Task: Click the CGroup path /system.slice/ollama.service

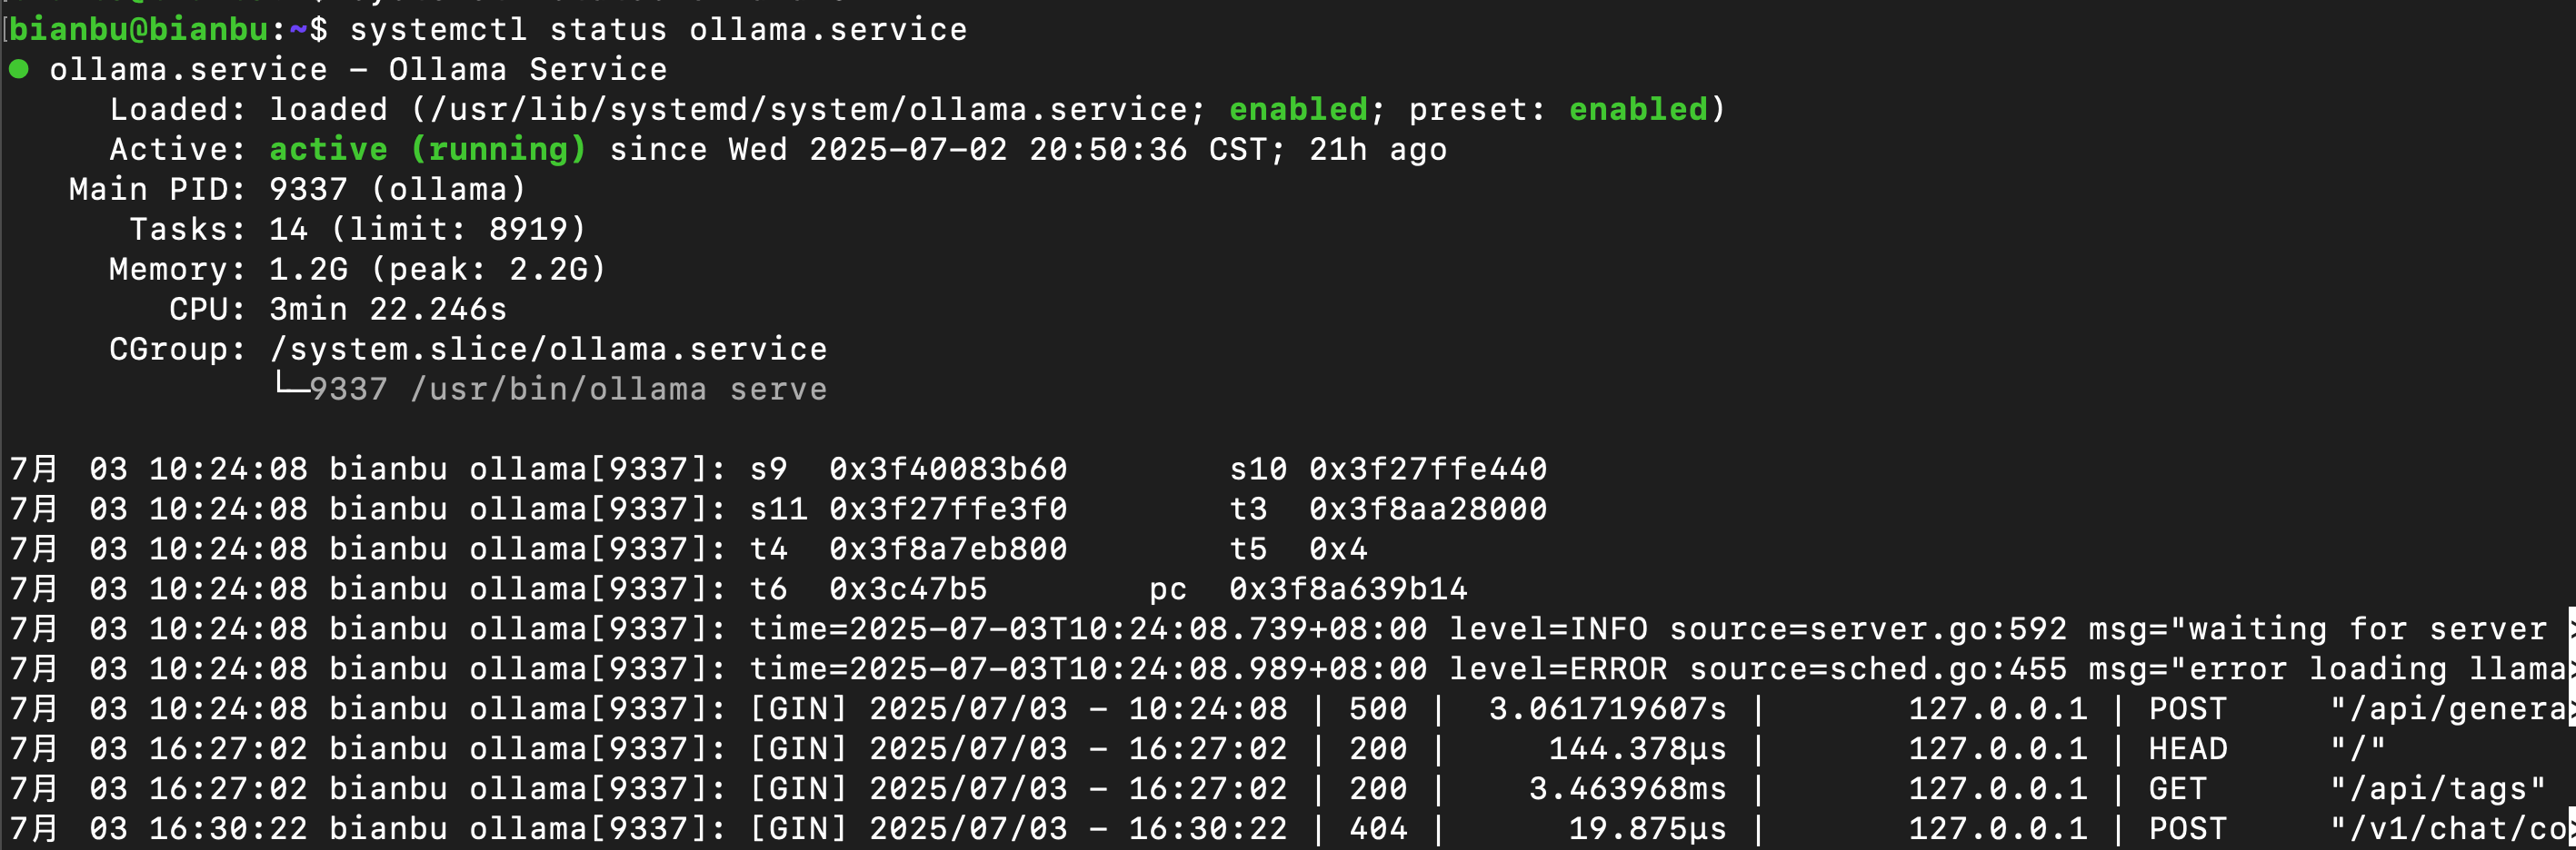Action: (x=548, y=349)
